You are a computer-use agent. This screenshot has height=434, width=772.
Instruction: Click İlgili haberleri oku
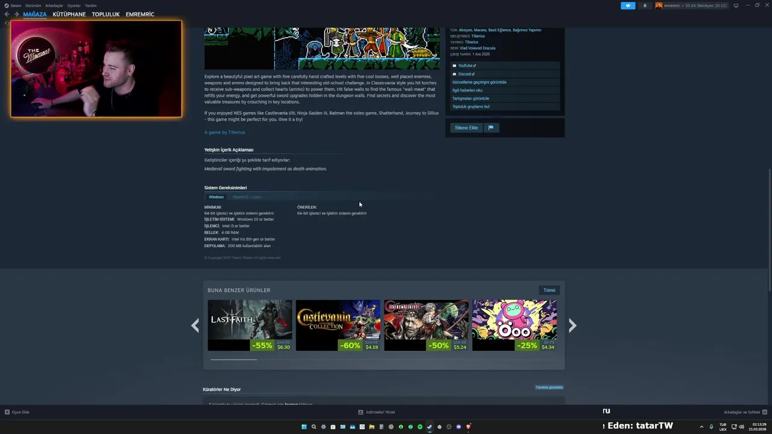tap(505, 90)
